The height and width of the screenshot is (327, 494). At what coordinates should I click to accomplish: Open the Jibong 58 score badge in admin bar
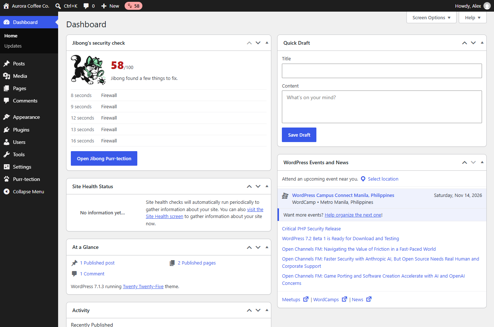[x=133, y=6]
